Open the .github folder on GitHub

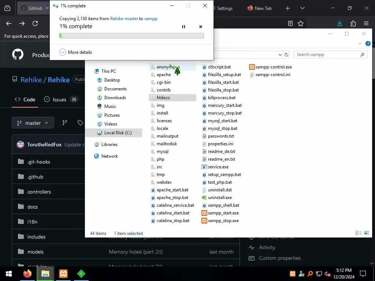point(35,177)
